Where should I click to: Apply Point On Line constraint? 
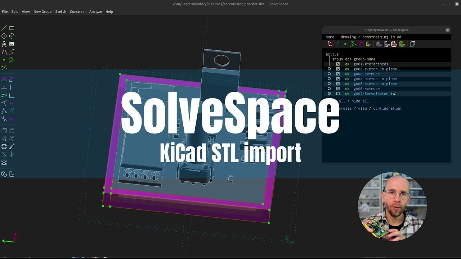[x=4, y=103]
